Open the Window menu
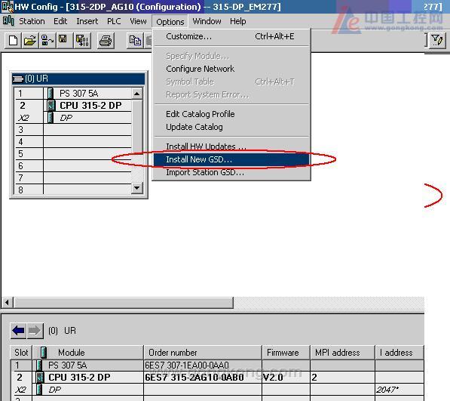 [x=207, y=21]
